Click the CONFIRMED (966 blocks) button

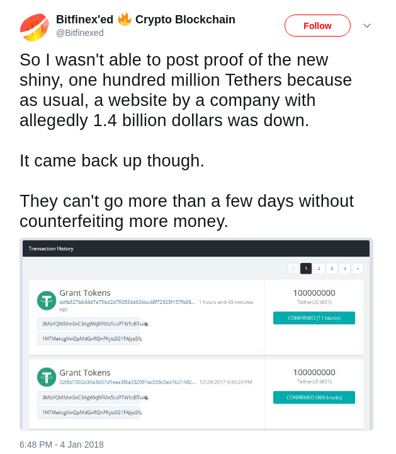coord(314,398)
